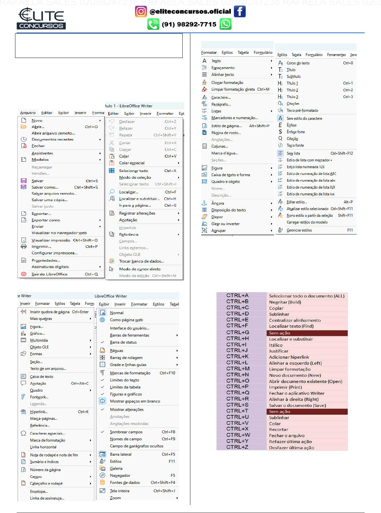Click the printer icon beside Imprimir
The width and height of the screenshot is (381, 513).
click(23, 247)
